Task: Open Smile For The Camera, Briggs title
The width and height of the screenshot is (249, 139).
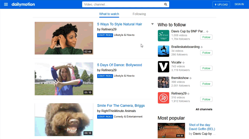Action: coord(121,106)
